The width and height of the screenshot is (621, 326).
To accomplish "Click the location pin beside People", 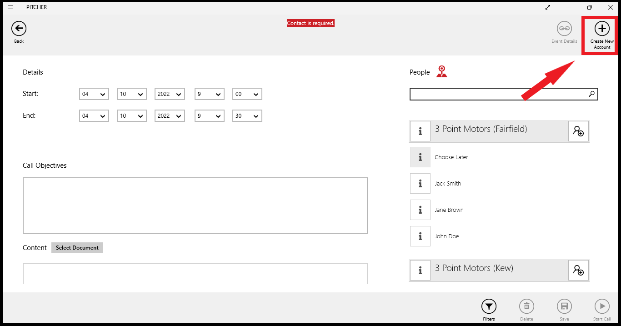I will coord(441,71).
